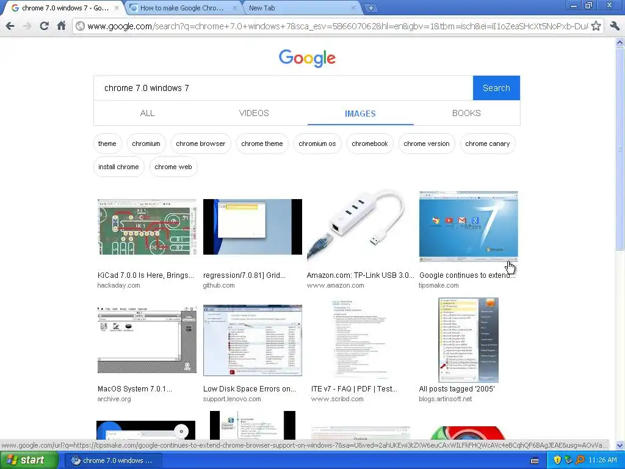Image resolution: width=625 pixels, height=469 pixels.
Task: Click the github.com source text
Action: (x=219, y=286)
